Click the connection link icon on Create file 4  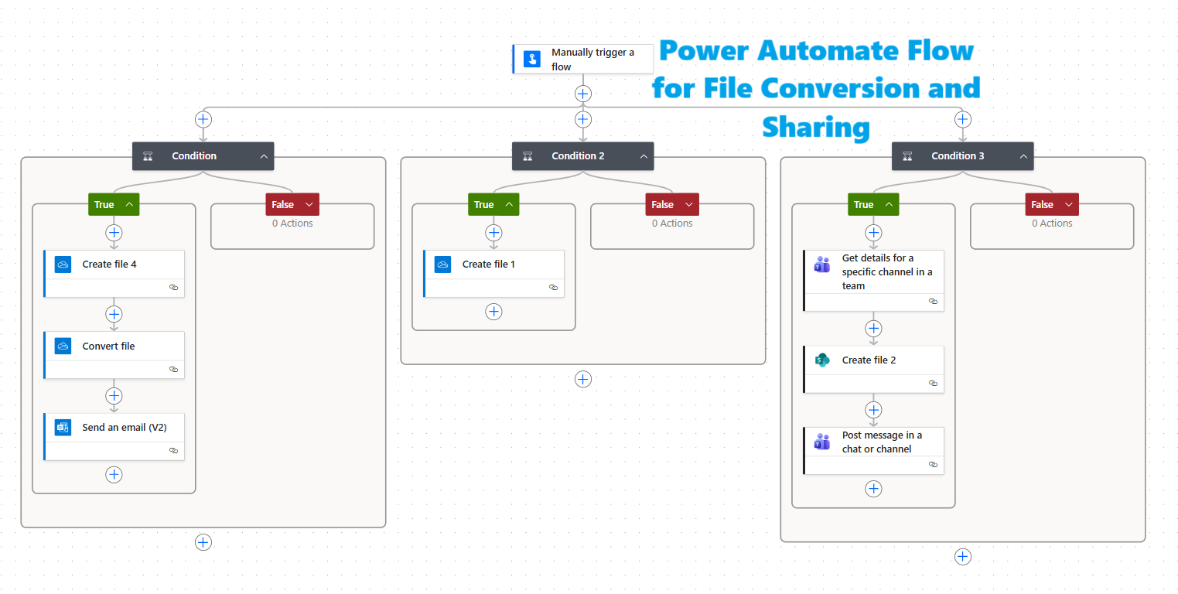[173, 287]
